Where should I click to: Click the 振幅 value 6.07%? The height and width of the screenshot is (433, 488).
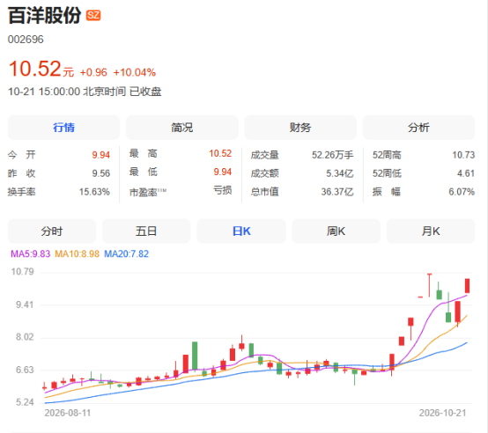[462, 192]
